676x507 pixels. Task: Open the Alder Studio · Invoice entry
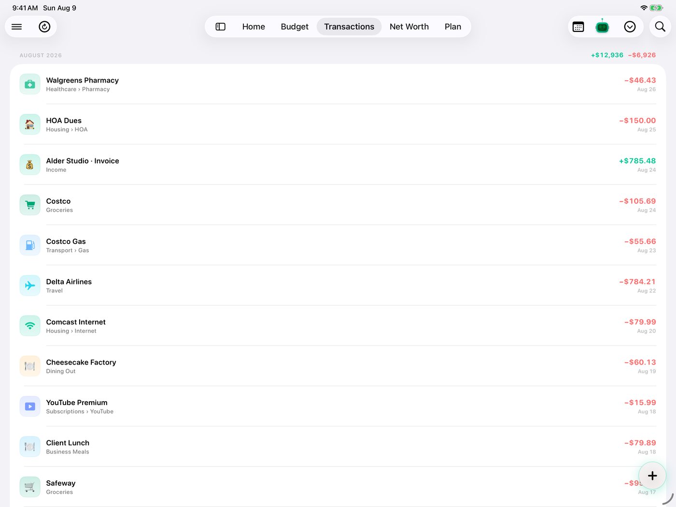pyautogui.click(x=338, y=165)
